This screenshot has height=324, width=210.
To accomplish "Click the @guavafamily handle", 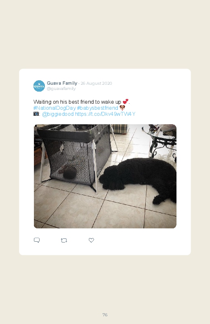I will [61, 88].
